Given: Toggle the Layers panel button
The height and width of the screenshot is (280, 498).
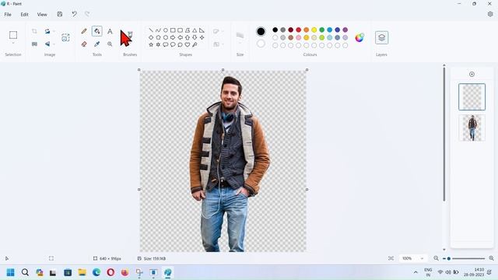Looking at the screenshot, I should tap(381, 37).
